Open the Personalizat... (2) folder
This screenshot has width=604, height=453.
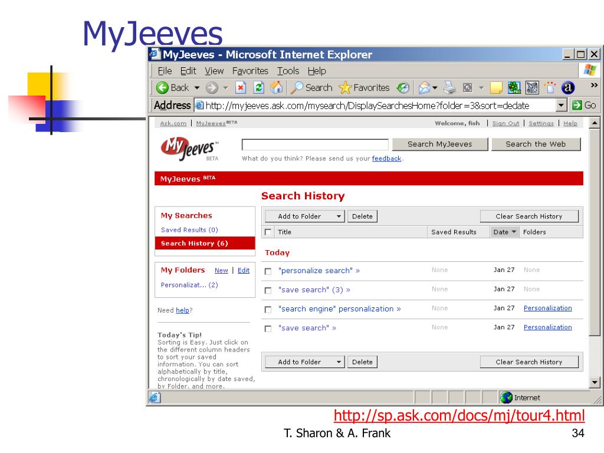click(x=189, y=285)
